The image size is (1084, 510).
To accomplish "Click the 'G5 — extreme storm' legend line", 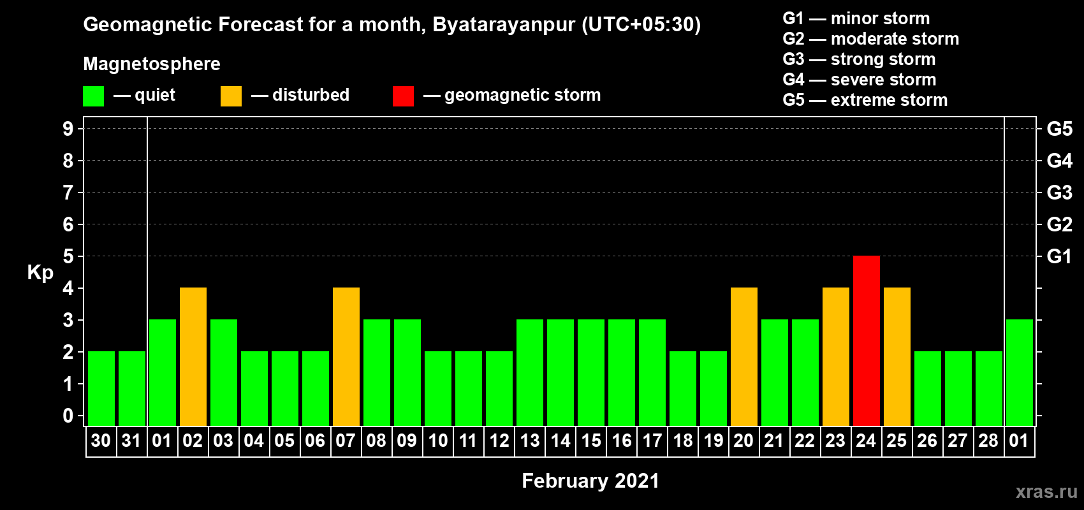I will click(x=865, y=100).
